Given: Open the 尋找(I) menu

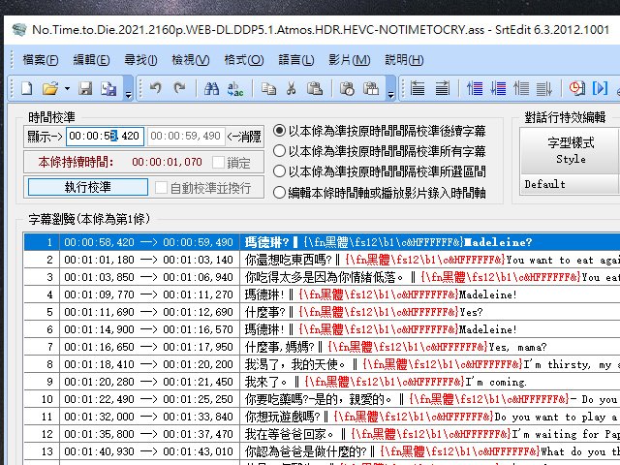Looking at the screenshot, I should [140, 60].
